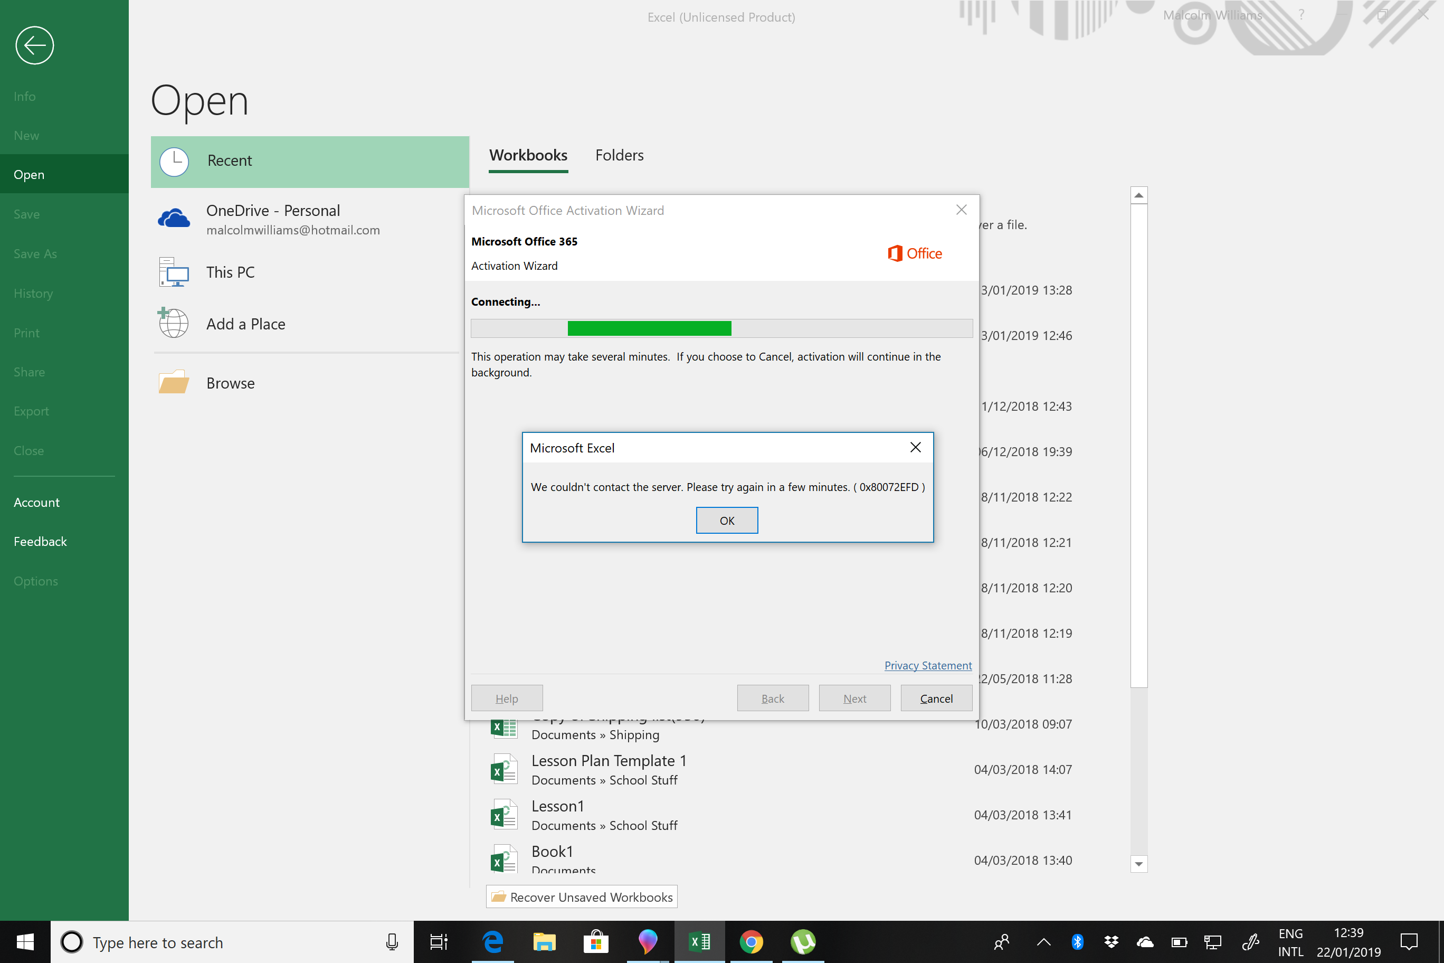The image size is (1444, 963).
Task: Click Cancel in the Activation Wizard
Action: [936, 698]
